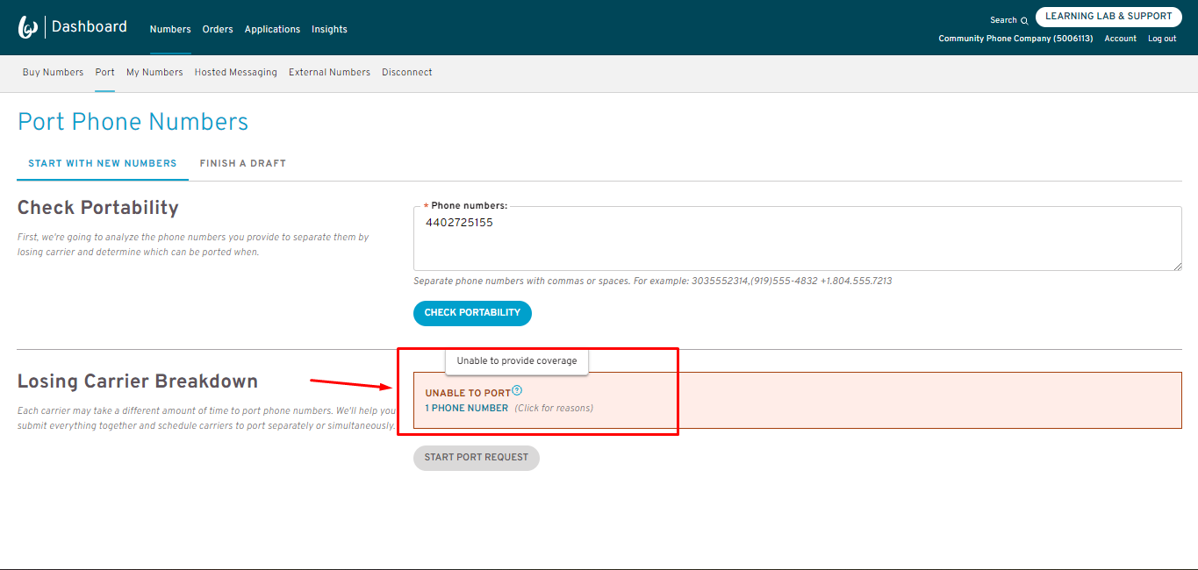Click the Search magnifier icon
This screenshot has height=570, width=1198.
click(x=1024, y=20)
